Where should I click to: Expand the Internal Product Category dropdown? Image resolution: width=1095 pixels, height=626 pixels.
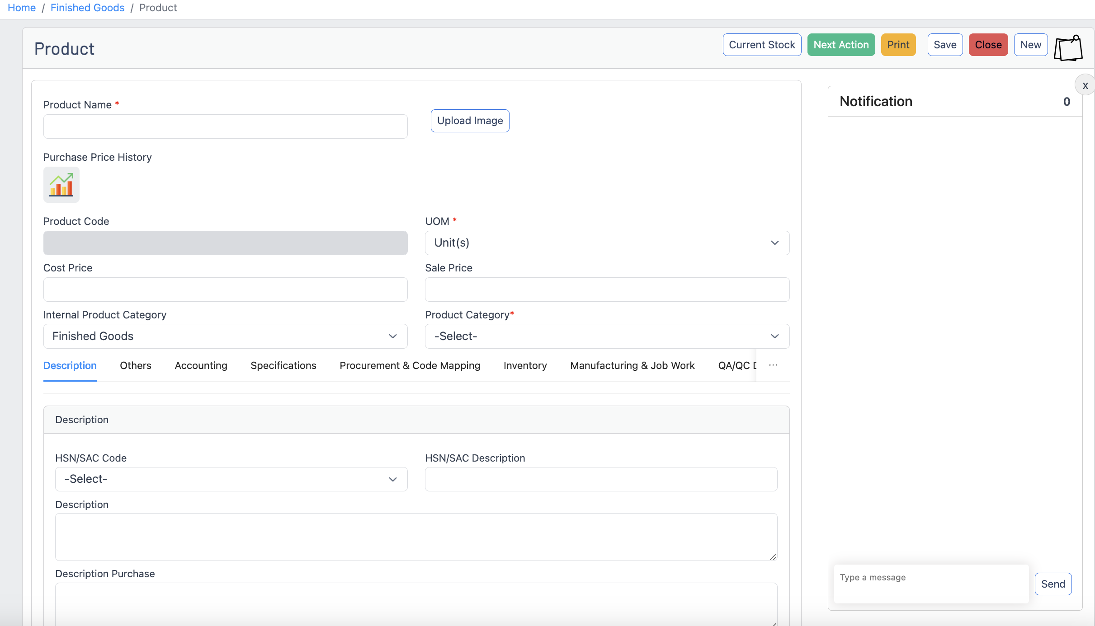225,336
